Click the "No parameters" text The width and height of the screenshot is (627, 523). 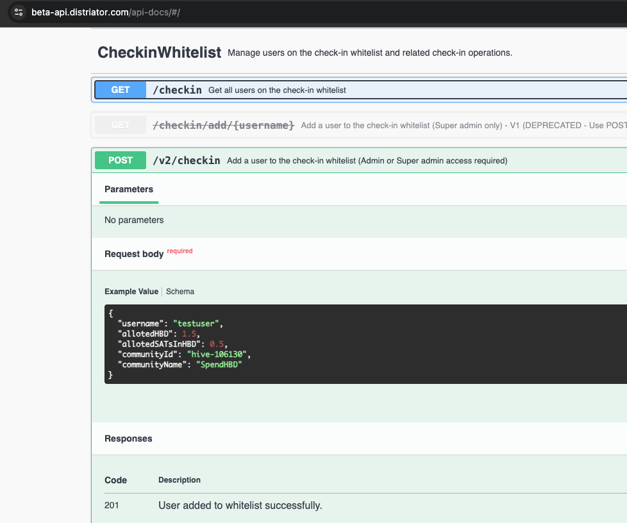pyautogui.click(x=134, y=220)
